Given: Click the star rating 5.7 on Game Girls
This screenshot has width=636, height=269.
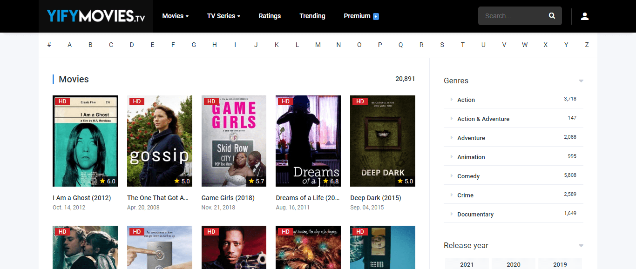Looking at the screenshot, I should click(257, 181).
